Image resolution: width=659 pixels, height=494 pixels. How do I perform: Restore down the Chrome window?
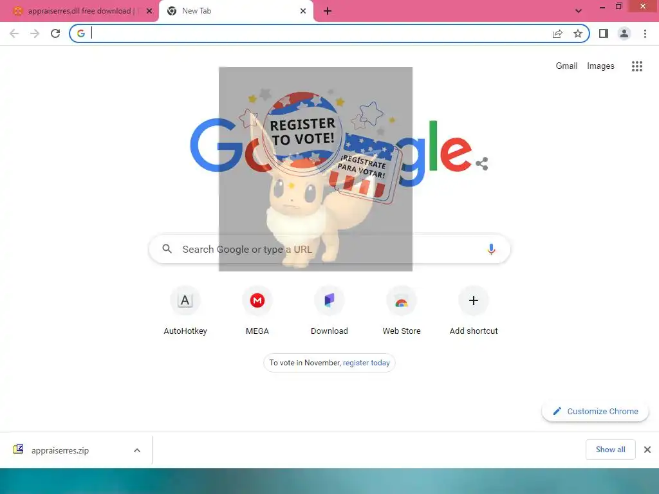pyautogui.click(x=618, y=6)
